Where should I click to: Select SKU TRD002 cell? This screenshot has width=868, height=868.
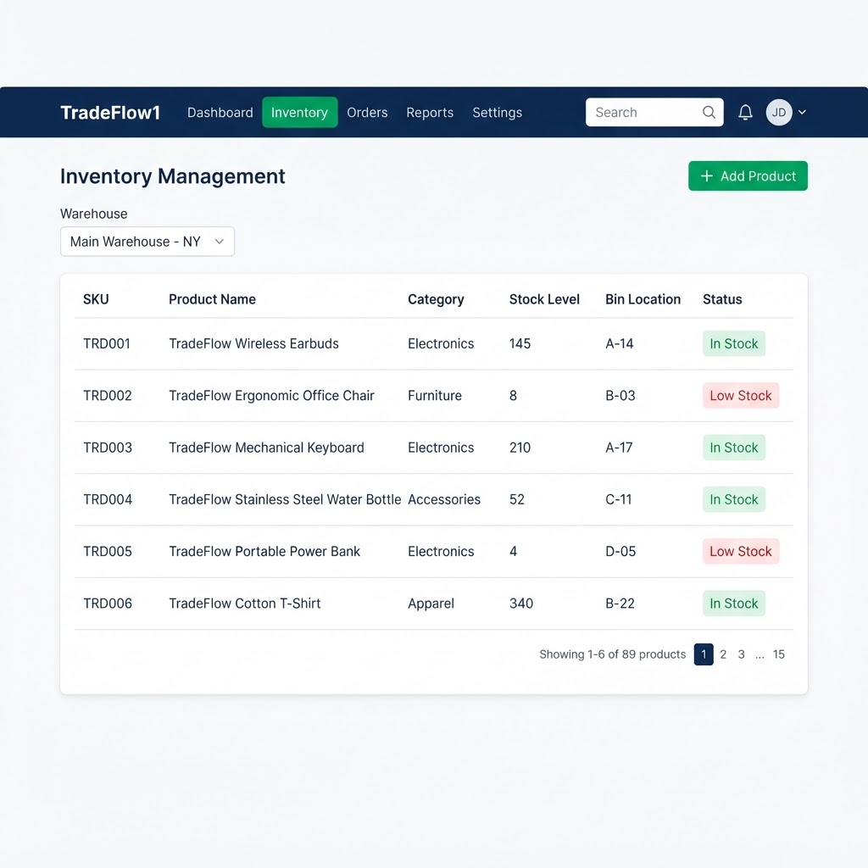point(108,396)
